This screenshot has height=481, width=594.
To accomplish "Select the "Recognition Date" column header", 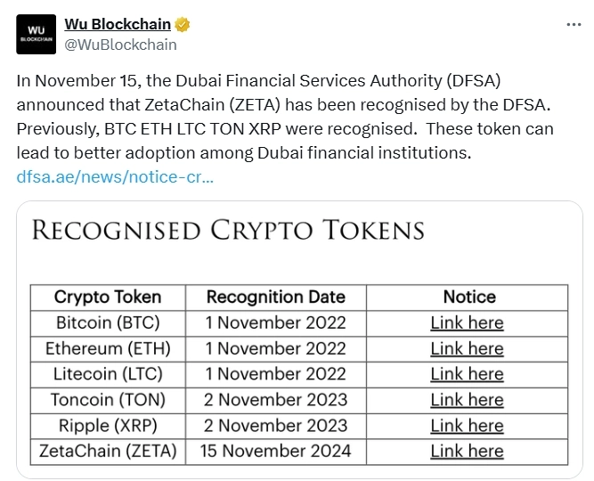I will [x=275, y=298].
